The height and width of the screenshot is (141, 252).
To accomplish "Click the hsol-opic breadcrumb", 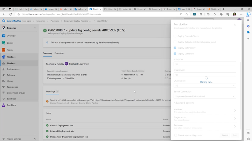I will (x=27, y=21).
